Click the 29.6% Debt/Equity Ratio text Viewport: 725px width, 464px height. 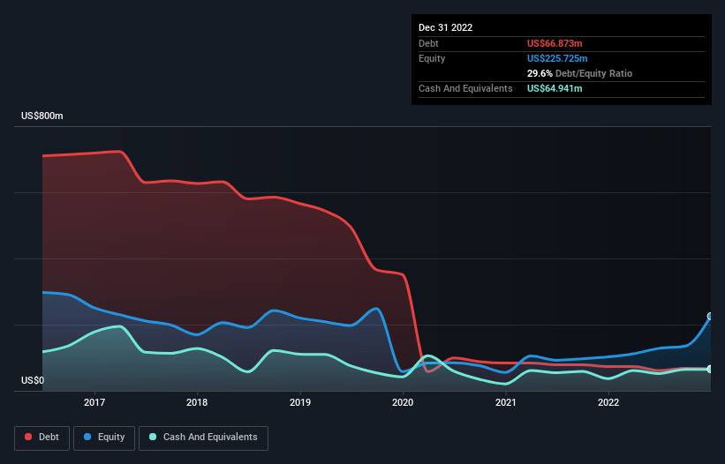click(579, 73)
